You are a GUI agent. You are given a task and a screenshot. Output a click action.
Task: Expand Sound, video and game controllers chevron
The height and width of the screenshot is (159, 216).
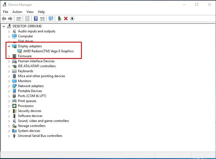tap(9, 121)
